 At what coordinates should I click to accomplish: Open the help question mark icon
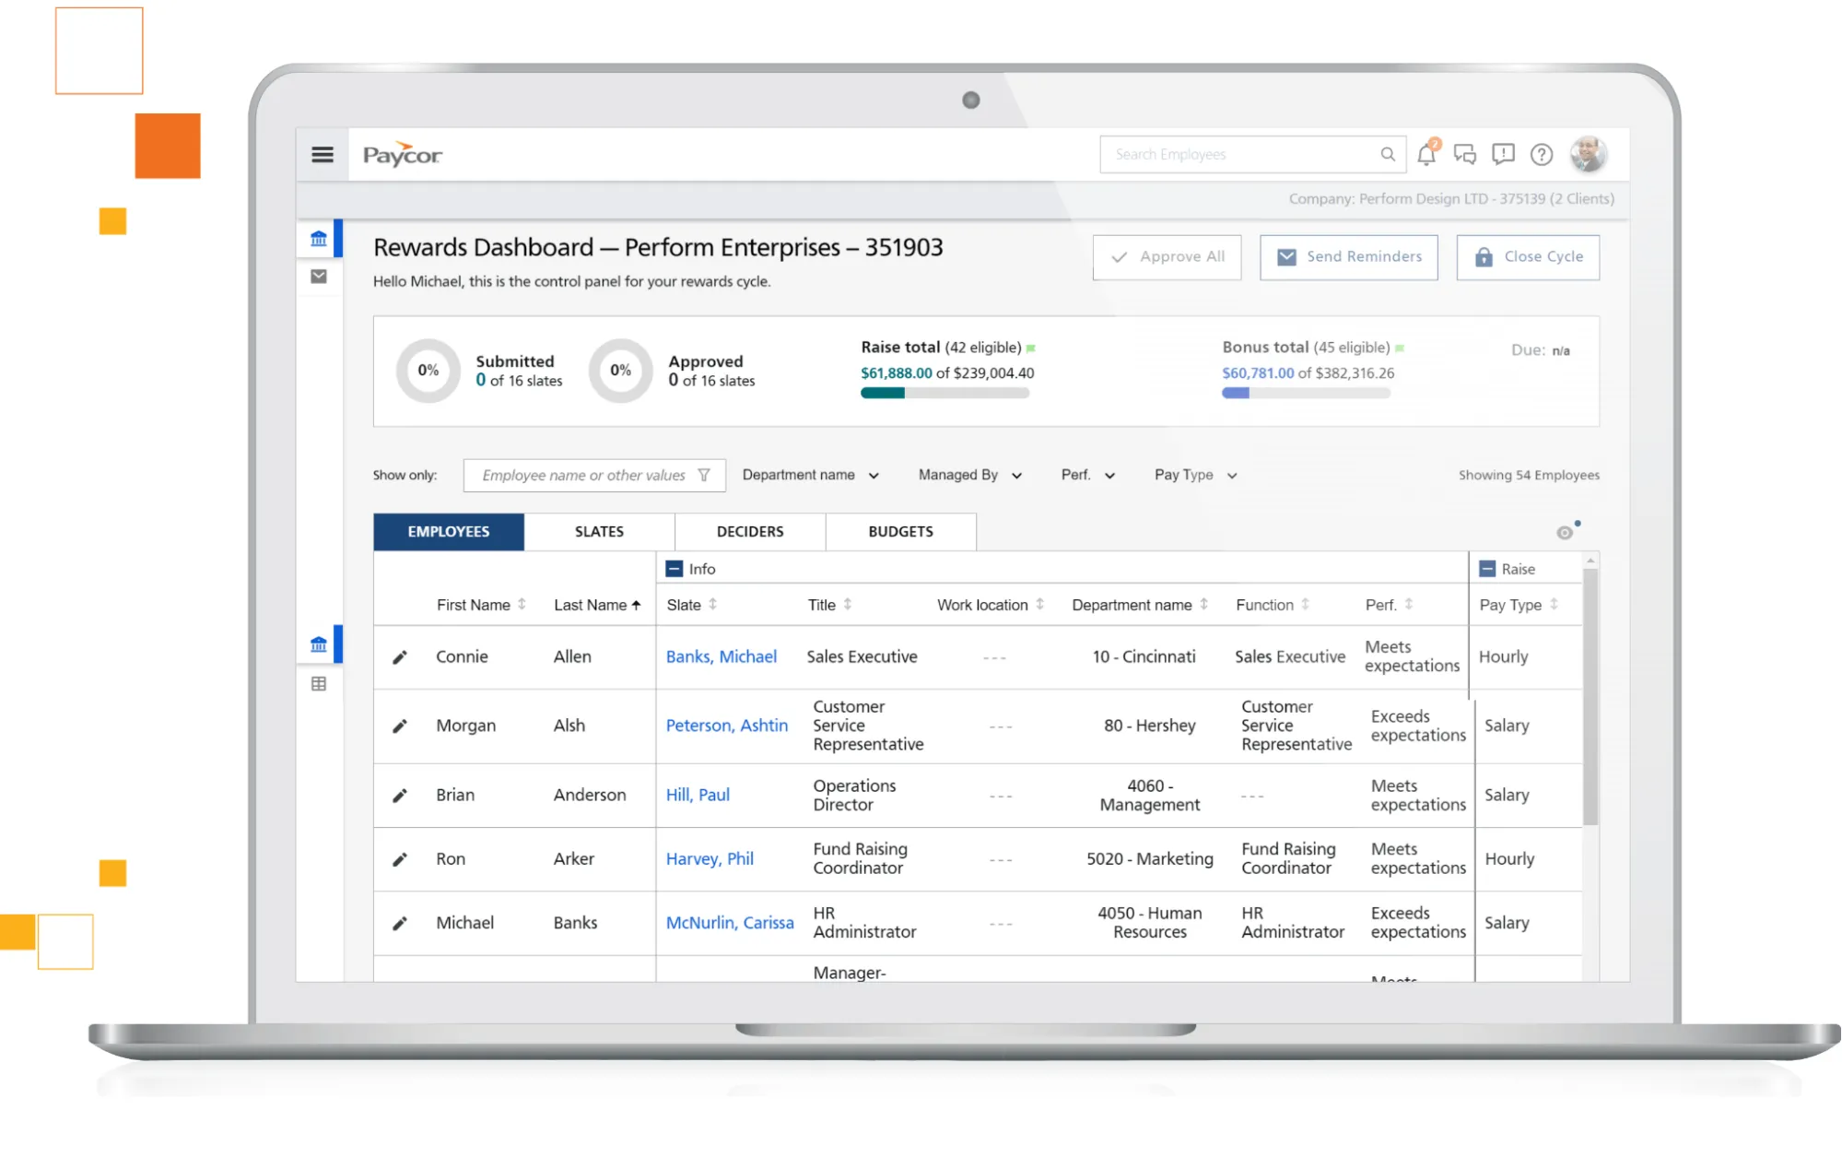point(1542,155)
